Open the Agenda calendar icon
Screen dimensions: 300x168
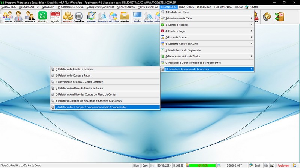click(55, 16)
